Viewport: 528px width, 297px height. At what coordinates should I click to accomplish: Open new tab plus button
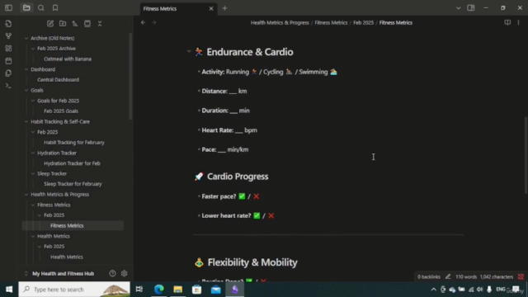tap(224, 8)
